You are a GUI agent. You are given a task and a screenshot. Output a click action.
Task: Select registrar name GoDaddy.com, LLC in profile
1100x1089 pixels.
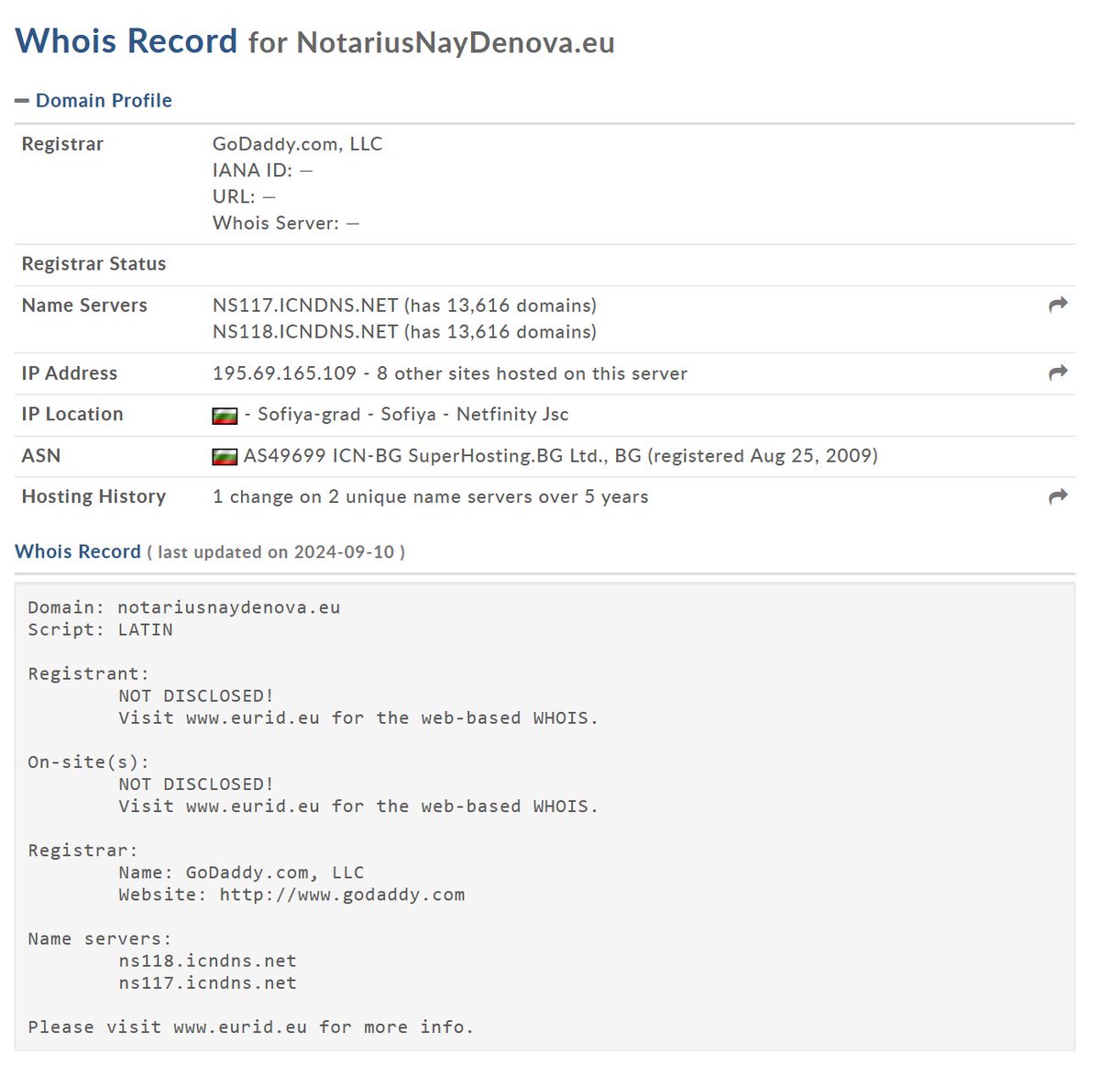(297, 144)
